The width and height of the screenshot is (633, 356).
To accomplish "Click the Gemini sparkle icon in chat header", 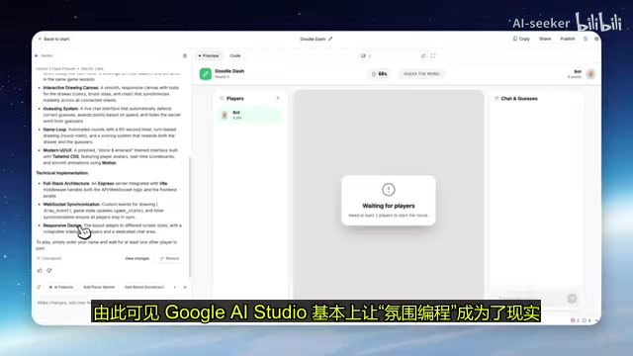I will (x=37, y=55).
